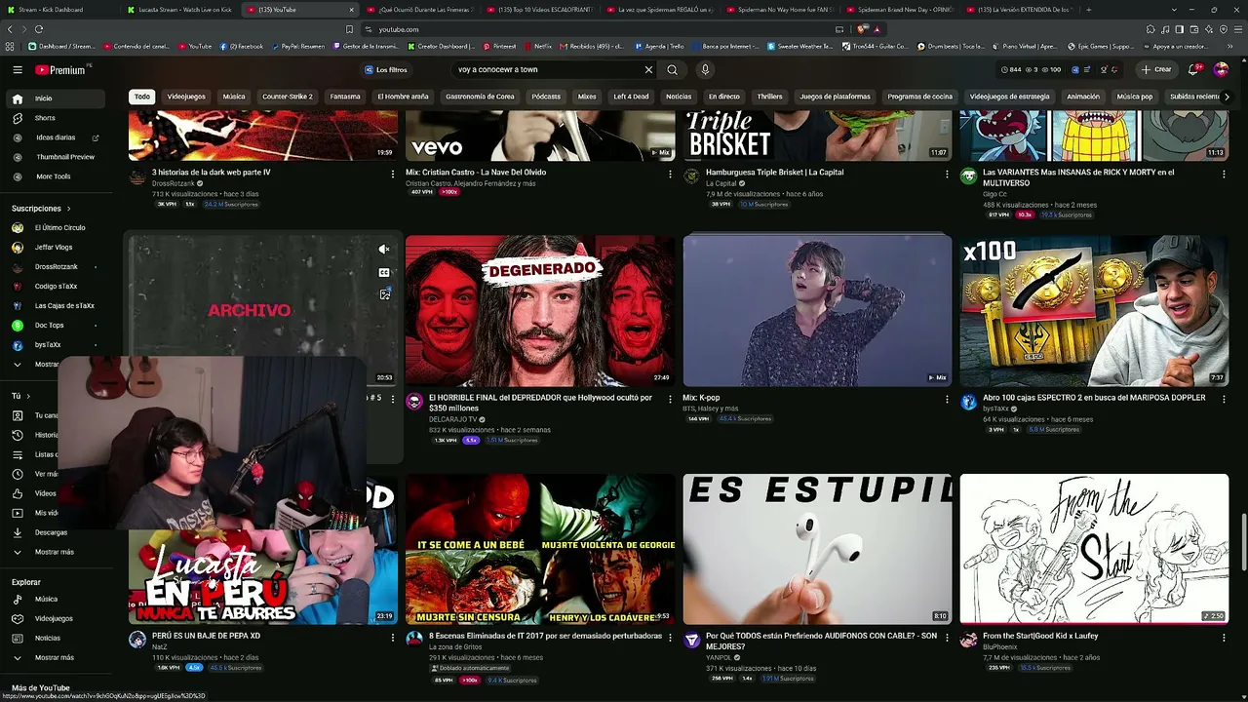The height and width of the screenshot is (702, 1248).
Task: Open the YouTube hamburger guide menu
Action: tap(18, 70)
